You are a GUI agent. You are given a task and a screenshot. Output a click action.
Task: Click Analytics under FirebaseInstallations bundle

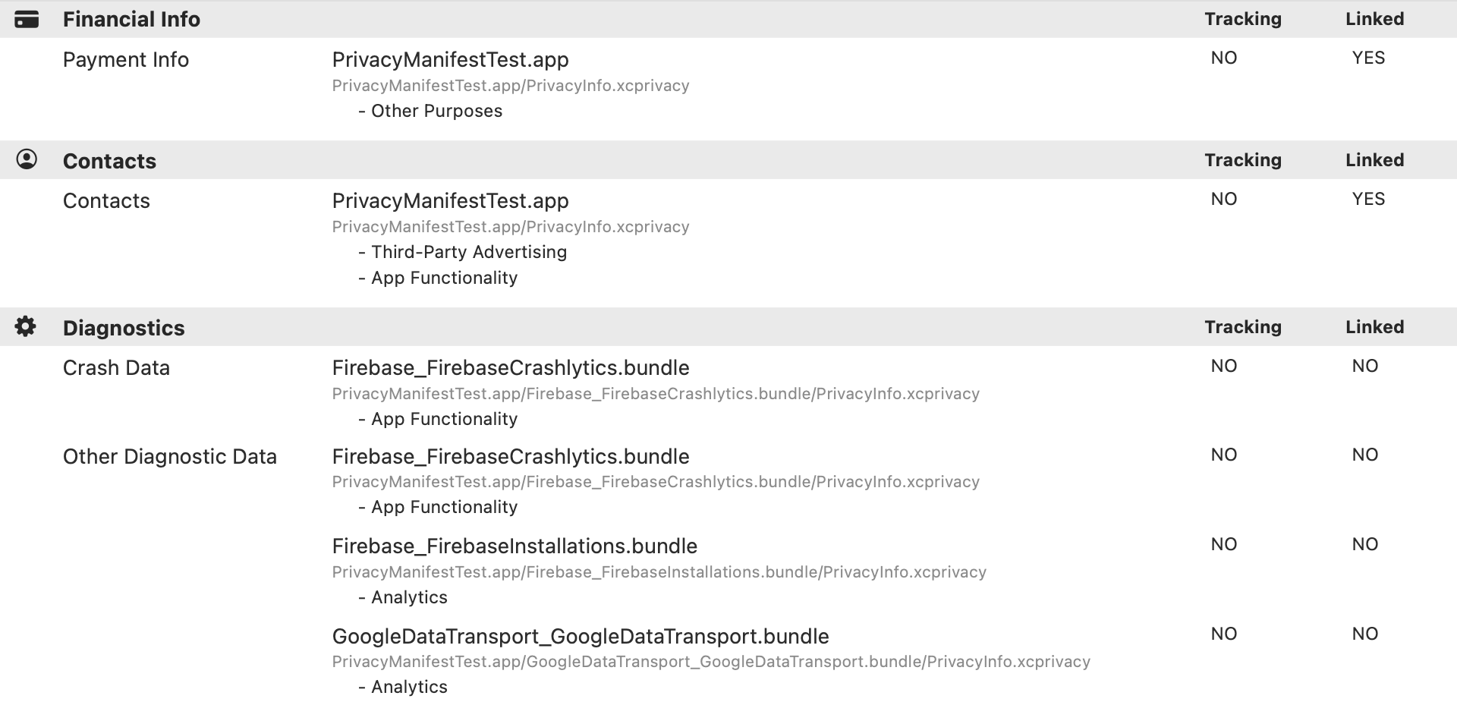[403, 597]
